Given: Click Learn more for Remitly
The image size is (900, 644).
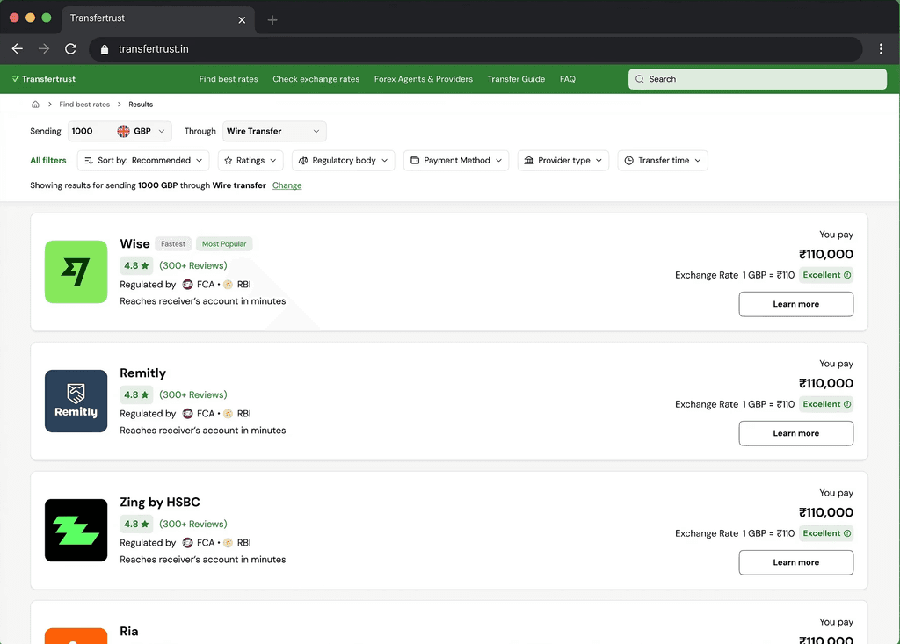Looking at the screenshot, I should [796, 433].
